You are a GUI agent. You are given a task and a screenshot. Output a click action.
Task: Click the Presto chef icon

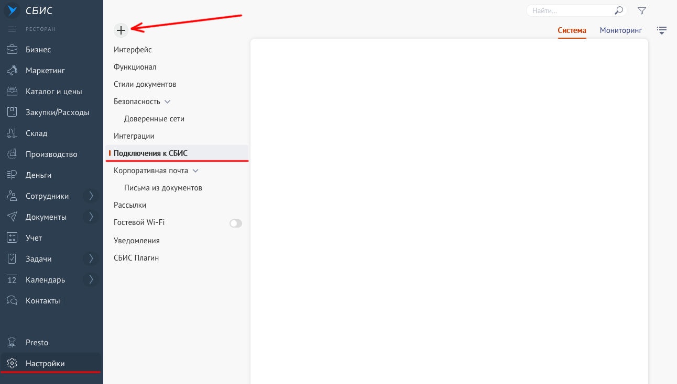click(x=12, y=343)
